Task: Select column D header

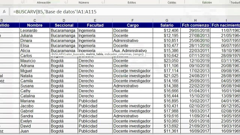Action: point(64,20)
